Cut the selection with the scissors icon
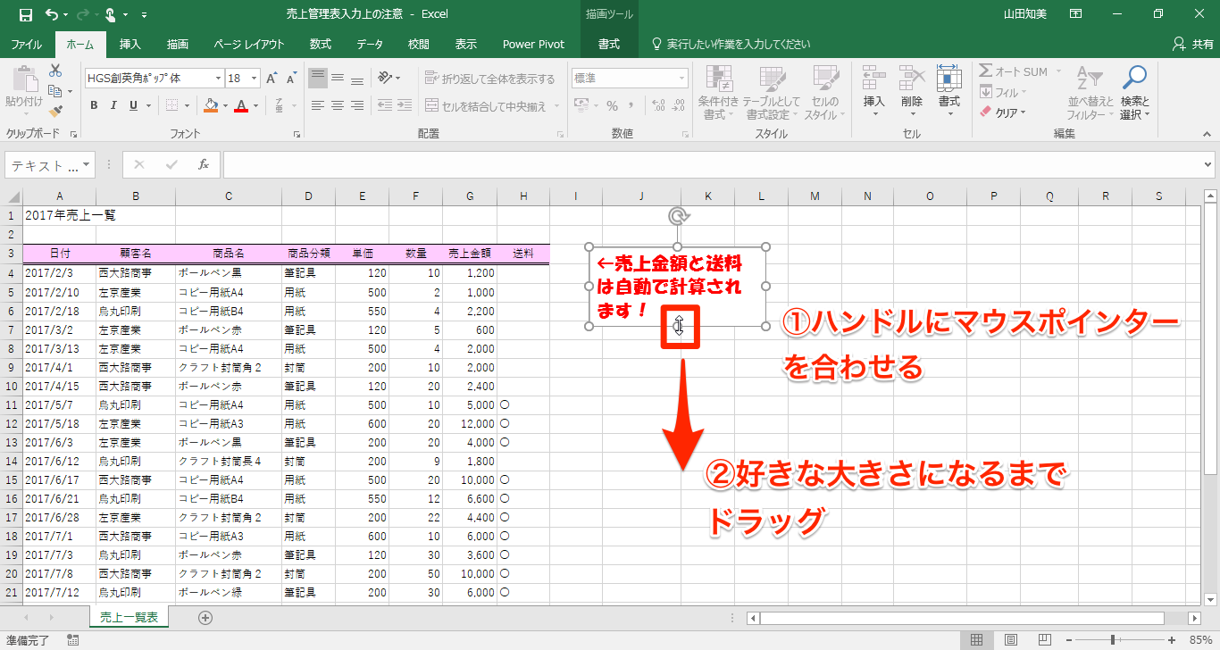This screenshot has width=1220, height=650. [55, 71]
